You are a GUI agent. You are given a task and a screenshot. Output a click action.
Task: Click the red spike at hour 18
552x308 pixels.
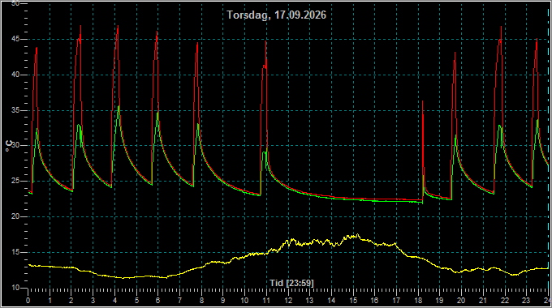tap(423, 102)
